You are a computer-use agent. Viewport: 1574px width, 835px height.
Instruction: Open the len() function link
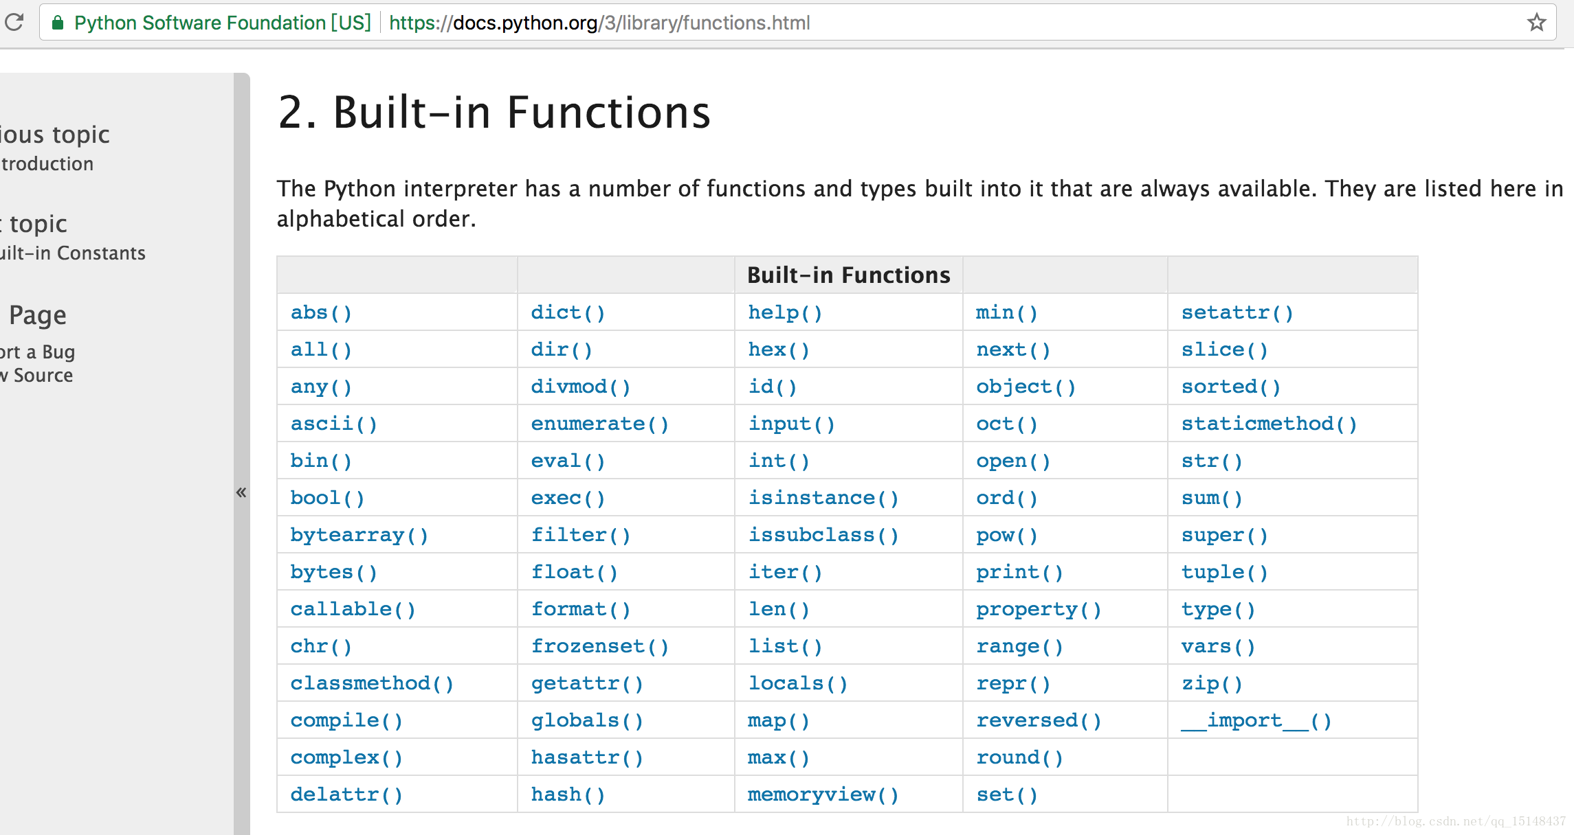click(x=779, y=610)
